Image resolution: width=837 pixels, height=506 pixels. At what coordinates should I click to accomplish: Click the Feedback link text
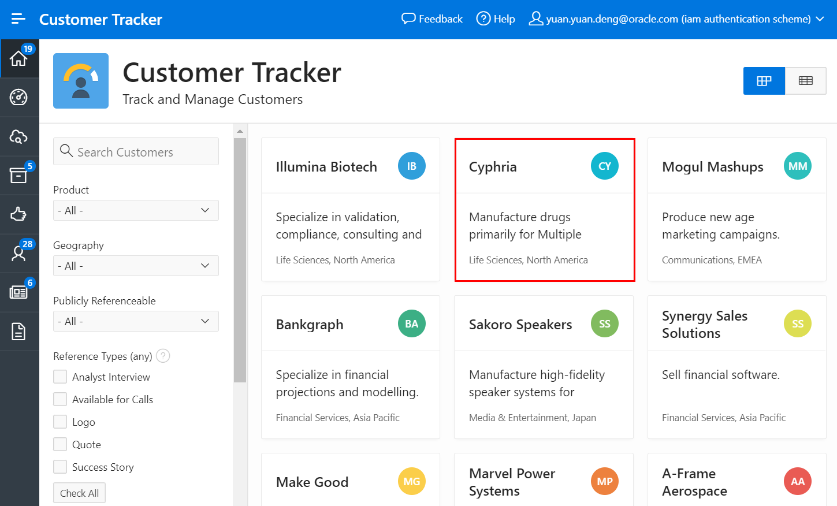click(x=441, y=19)
